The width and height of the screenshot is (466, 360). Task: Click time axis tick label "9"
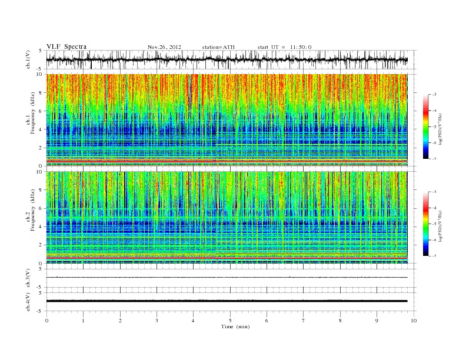(377, 321)
